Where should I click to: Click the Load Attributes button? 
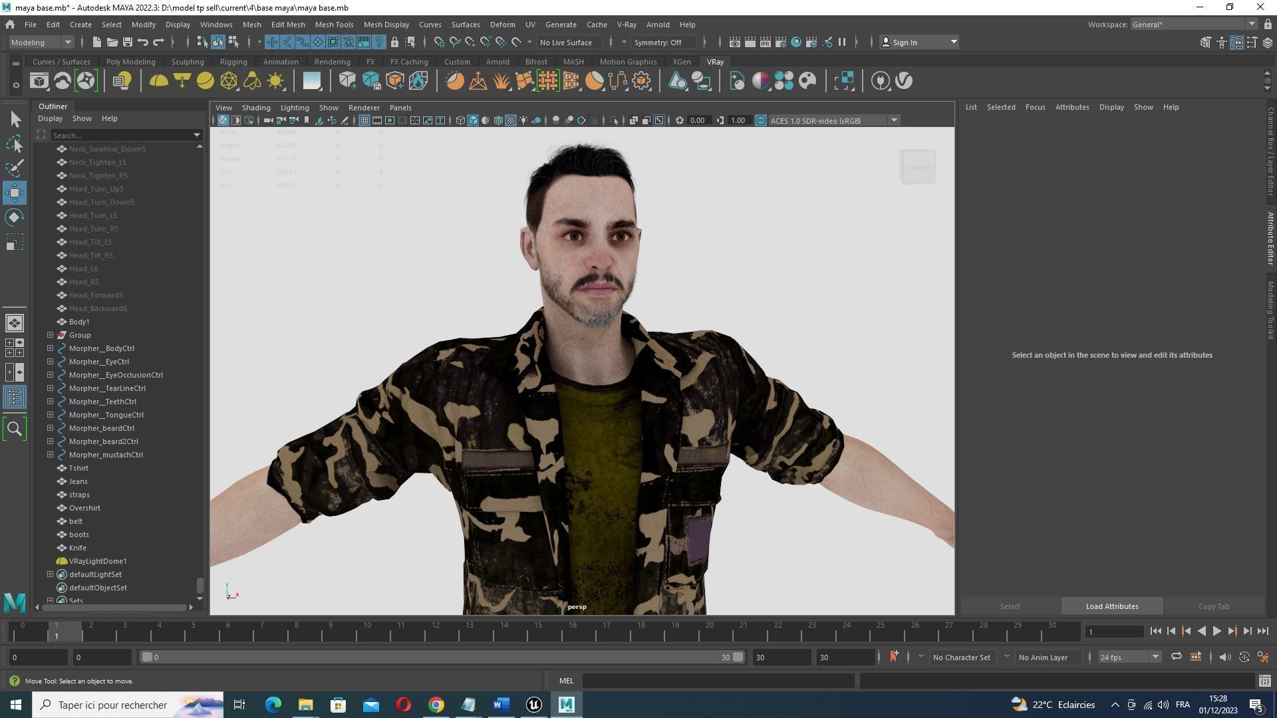pos(1111,606)
